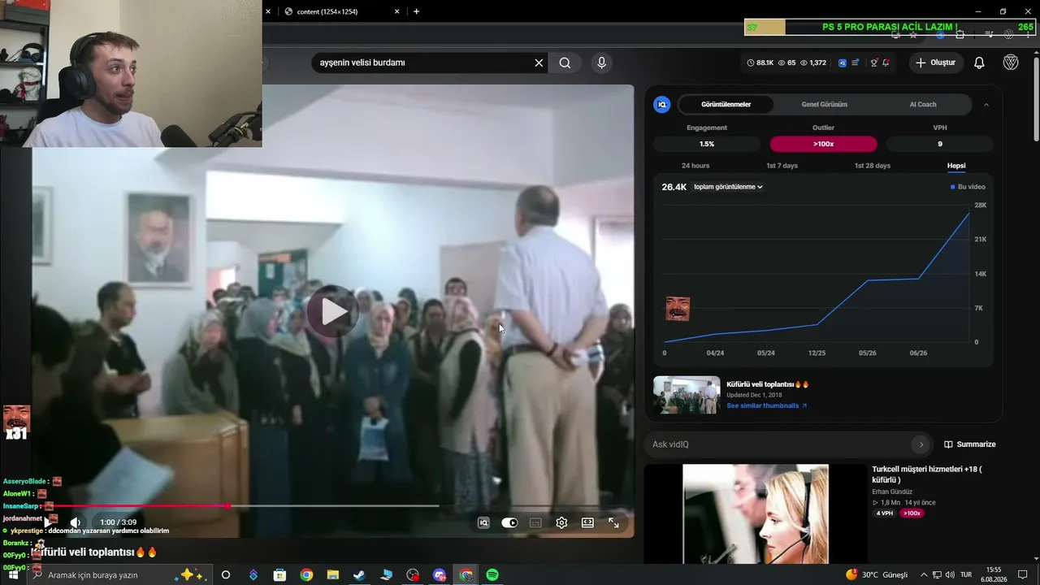
Task: Close the browser tab left of the content tab
Action: click(268, 11)
